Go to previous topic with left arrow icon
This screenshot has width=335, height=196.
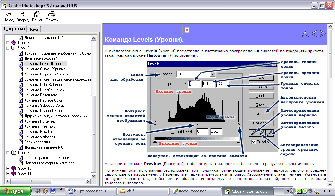pos(314,34)
